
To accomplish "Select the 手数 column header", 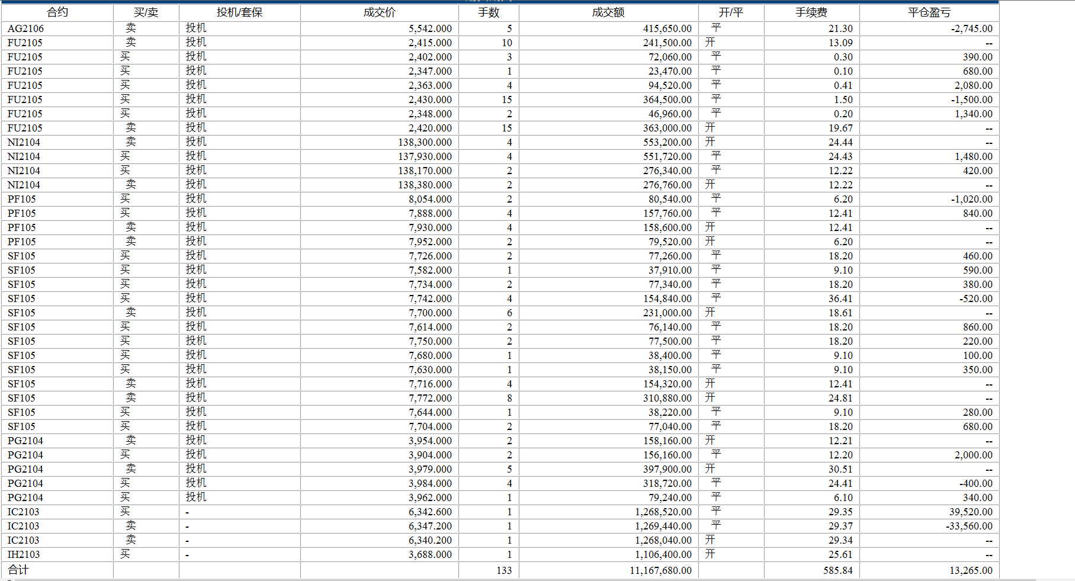I will [489, 12].
